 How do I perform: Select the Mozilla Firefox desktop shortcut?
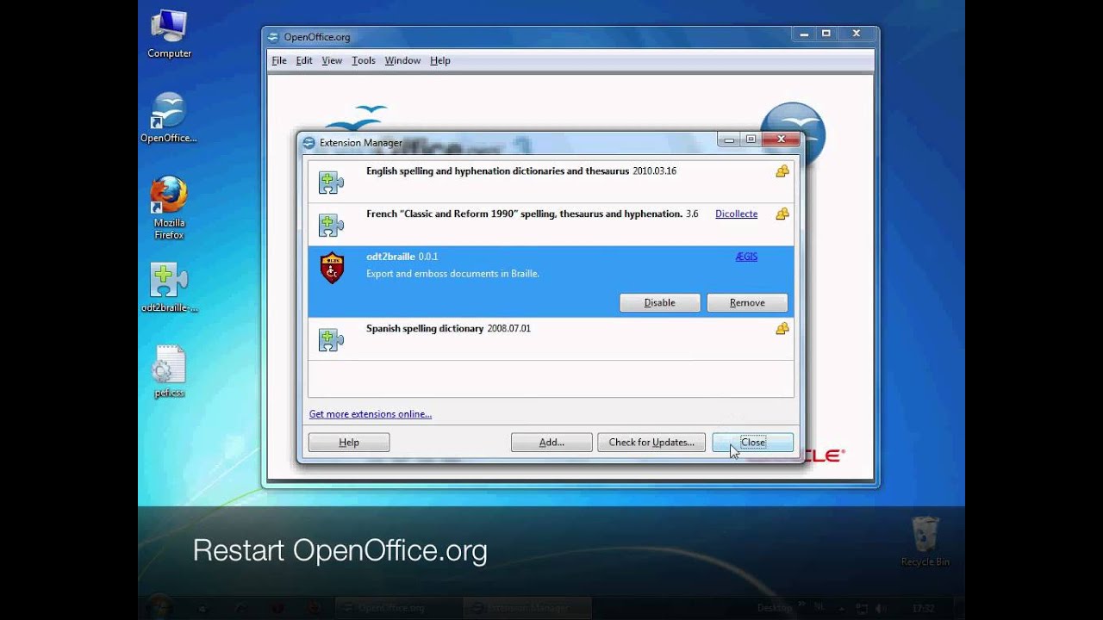[x=169, y=208]
